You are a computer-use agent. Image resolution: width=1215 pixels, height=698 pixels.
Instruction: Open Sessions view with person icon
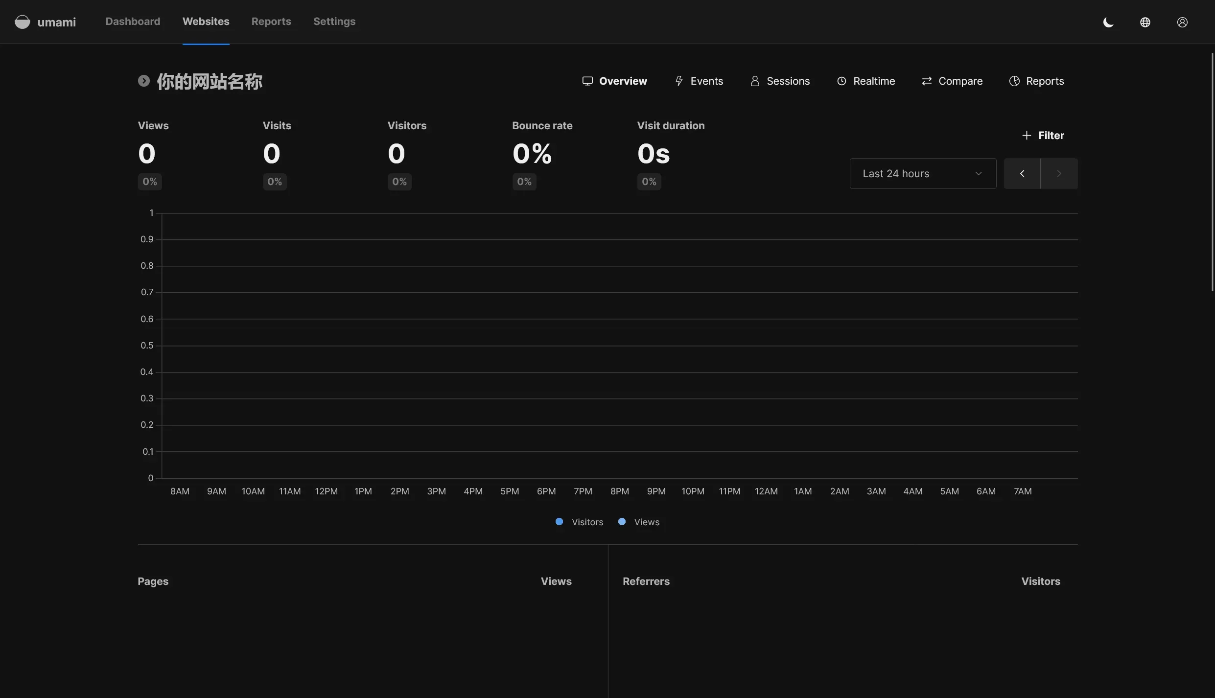point(780,81)
